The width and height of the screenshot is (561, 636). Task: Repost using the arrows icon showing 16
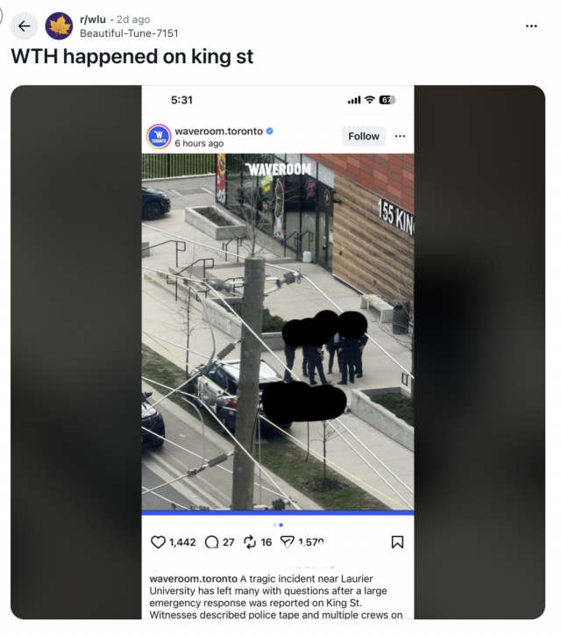[x=250, y=542]
